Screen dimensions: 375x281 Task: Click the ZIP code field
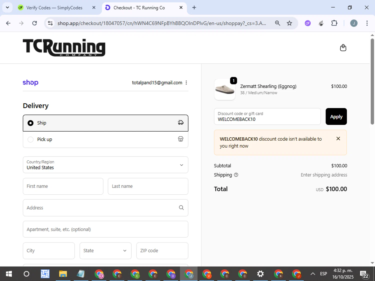pyautogui.click(x=162, y=251)
